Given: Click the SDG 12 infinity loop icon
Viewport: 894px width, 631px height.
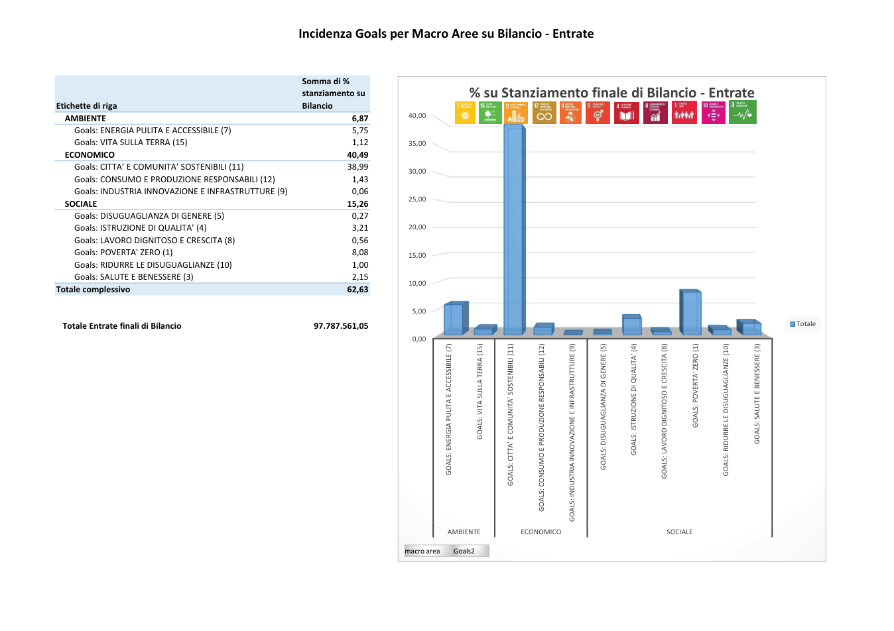Looking at the screenshot, I should 544,113.
